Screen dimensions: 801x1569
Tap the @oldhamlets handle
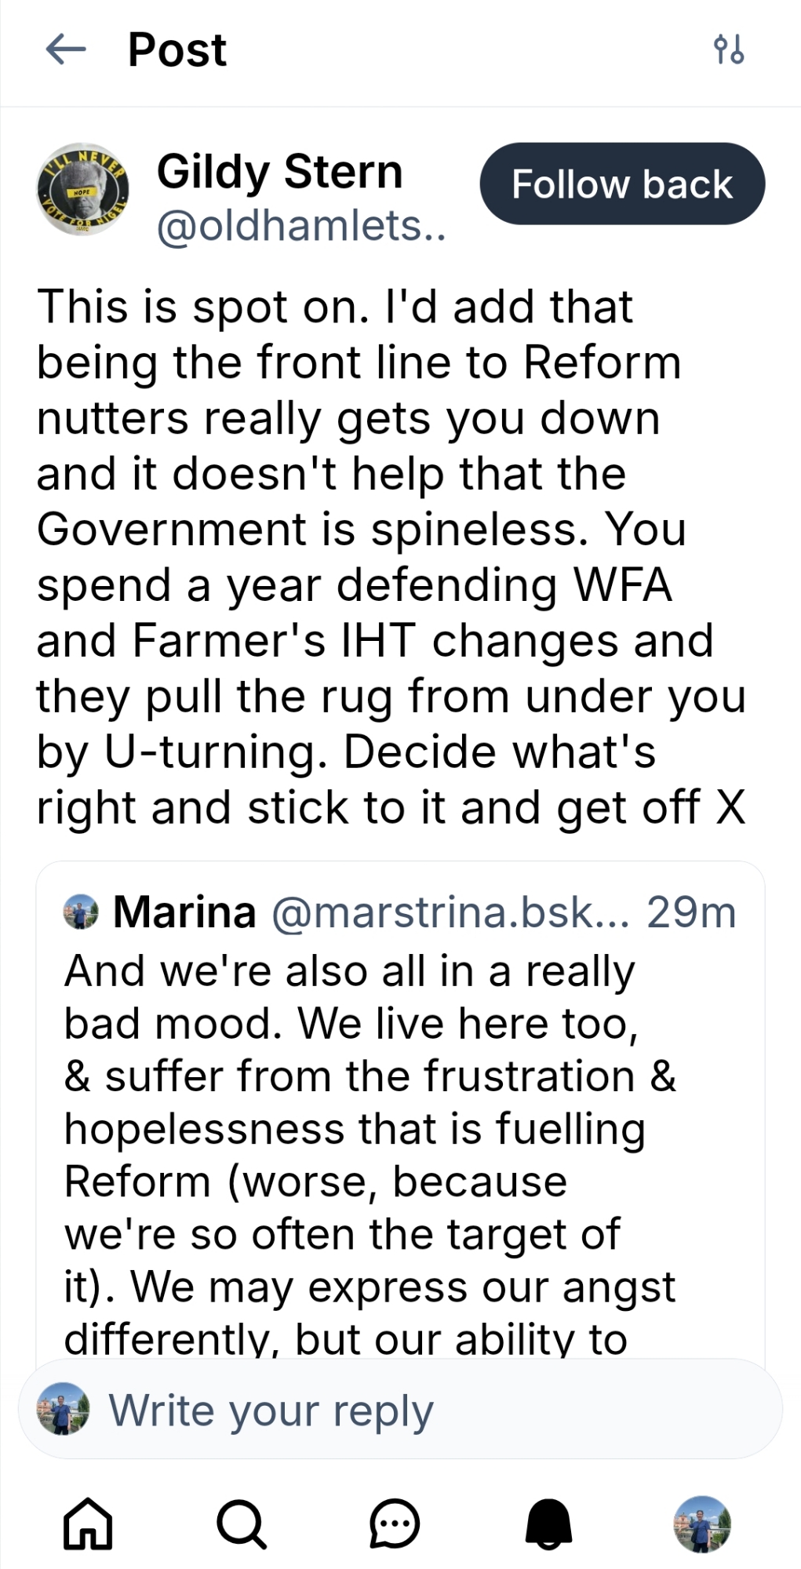301,227
